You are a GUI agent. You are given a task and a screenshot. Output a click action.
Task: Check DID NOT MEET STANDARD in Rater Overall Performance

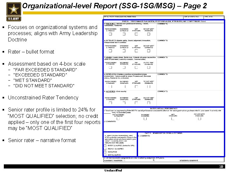click(199, 119)
